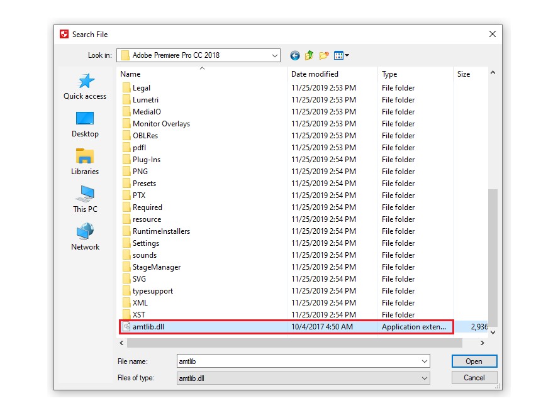Open Network in places bar
The width and height of the screenshot is (558, 413).
85,238
